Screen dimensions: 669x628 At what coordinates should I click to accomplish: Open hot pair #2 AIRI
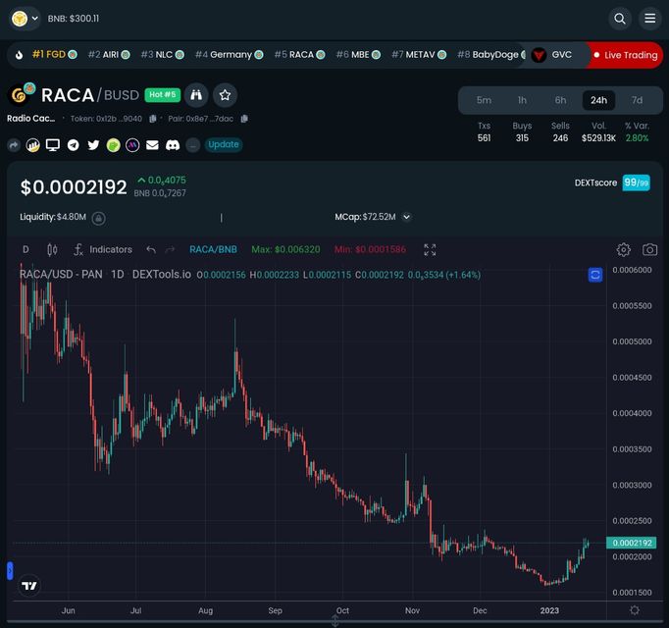click(x=109, y=55)
